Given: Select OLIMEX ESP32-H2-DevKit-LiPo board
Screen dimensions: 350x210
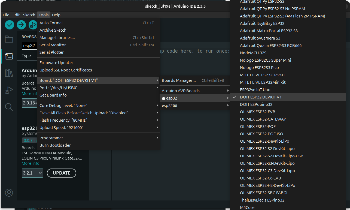Looking at the screenshot, I should point(288,185).
